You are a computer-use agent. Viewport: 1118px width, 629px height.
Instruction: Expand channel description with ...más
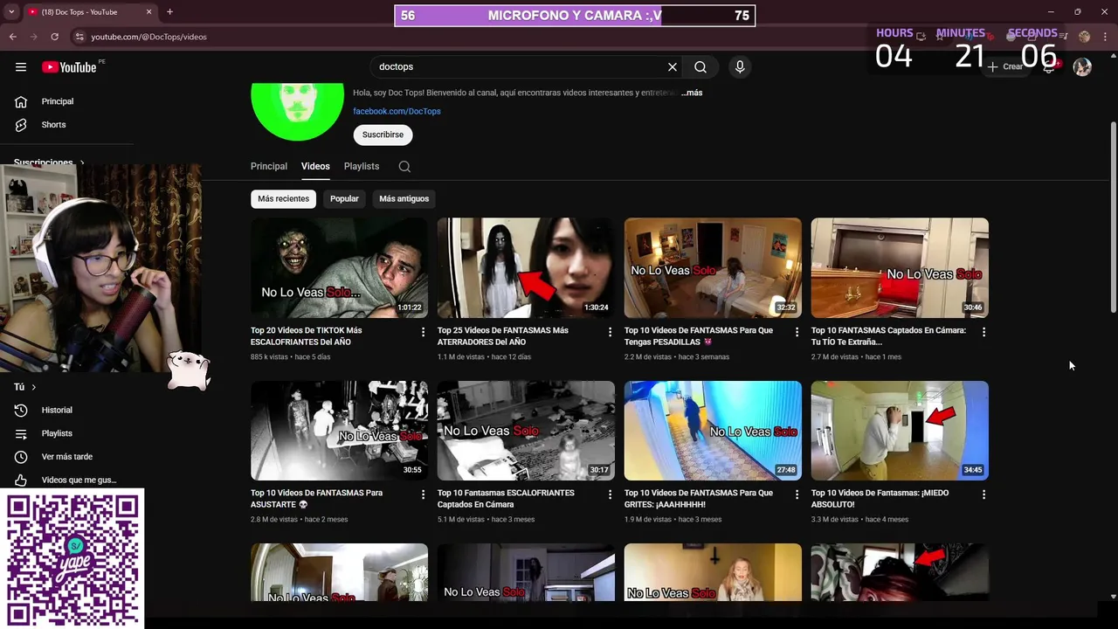pyautogui.click(x=692, y=93)
